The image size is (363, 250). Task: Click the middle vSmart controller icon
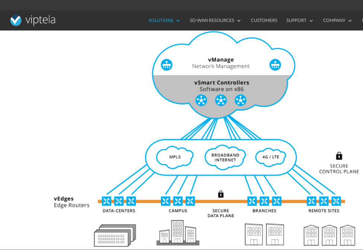tap(221, 100)
